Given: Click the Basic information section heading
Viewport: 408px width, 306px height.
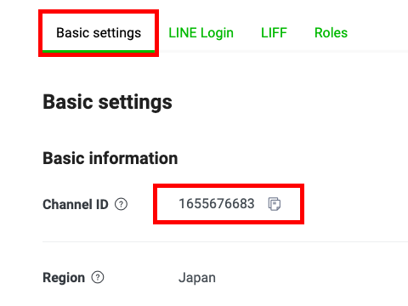Looking at the screenshot, I should [110, 158].
